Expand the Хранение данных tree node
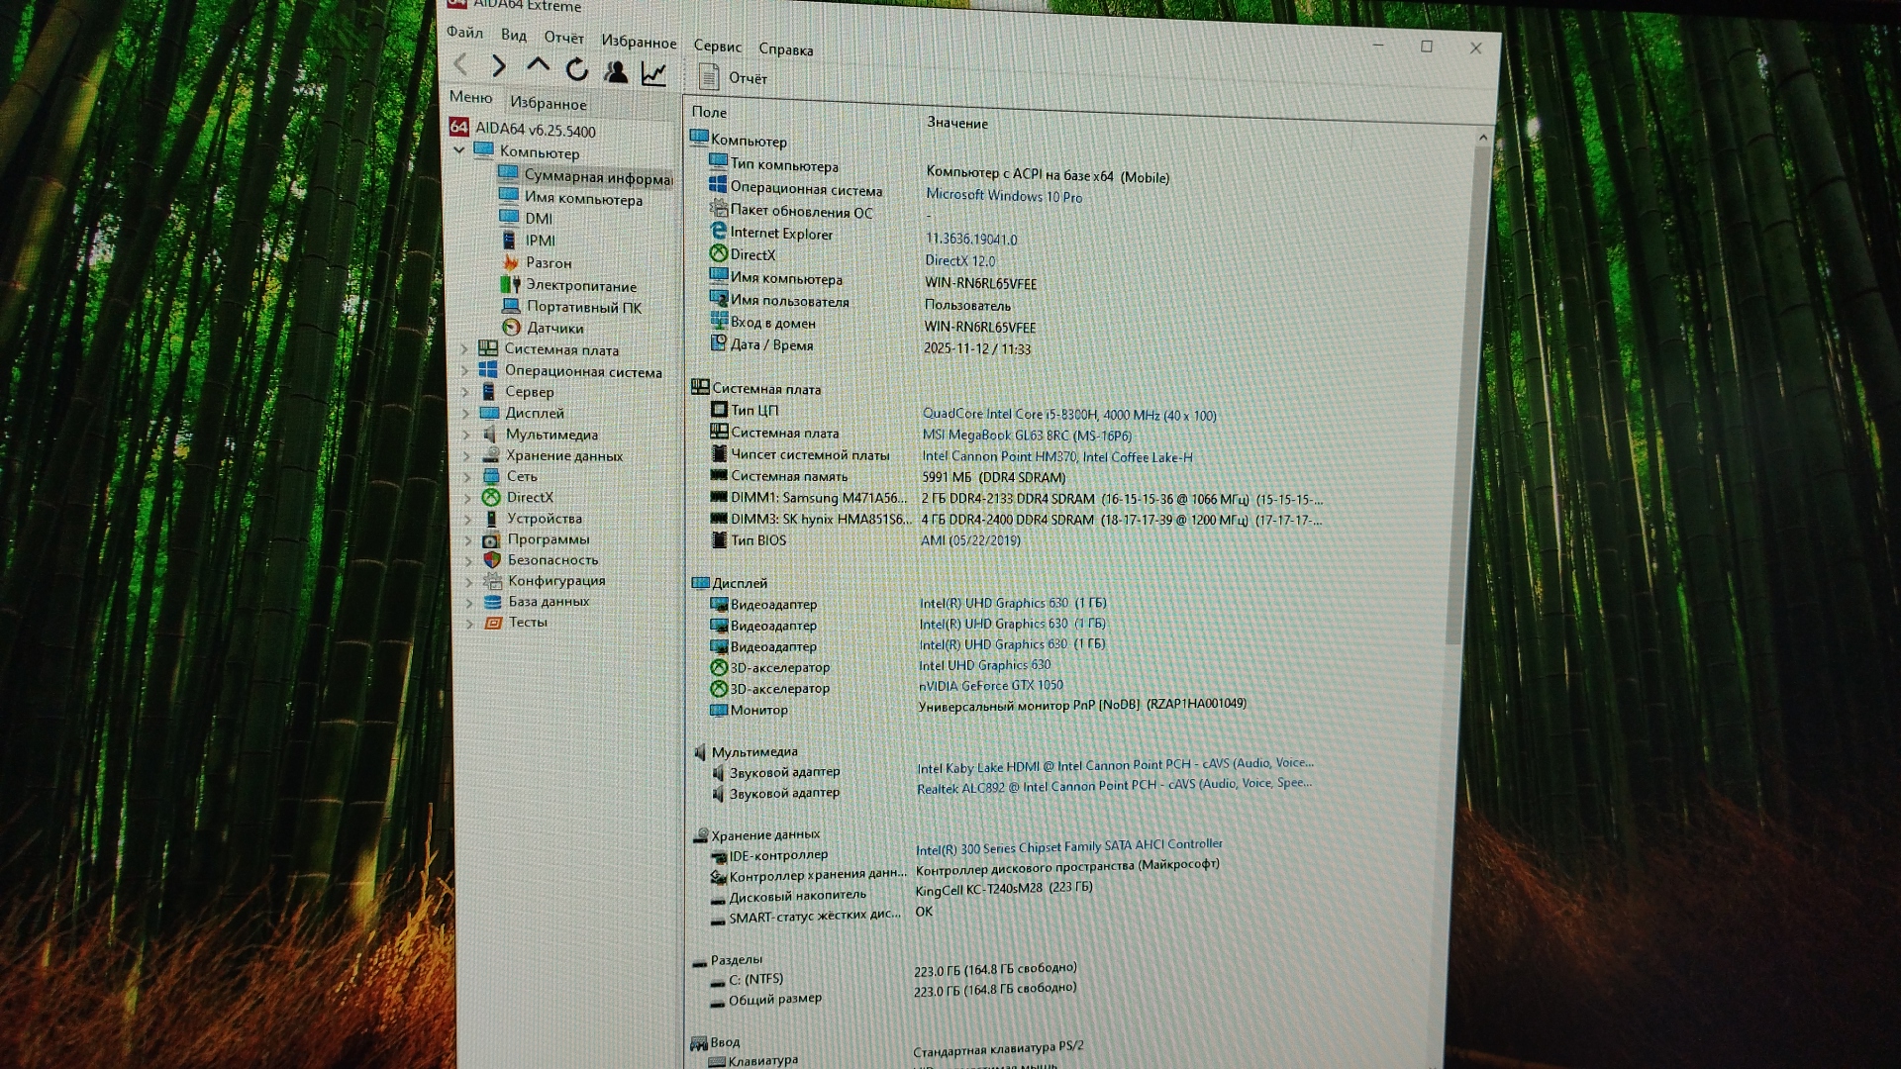 pos(467,455)
